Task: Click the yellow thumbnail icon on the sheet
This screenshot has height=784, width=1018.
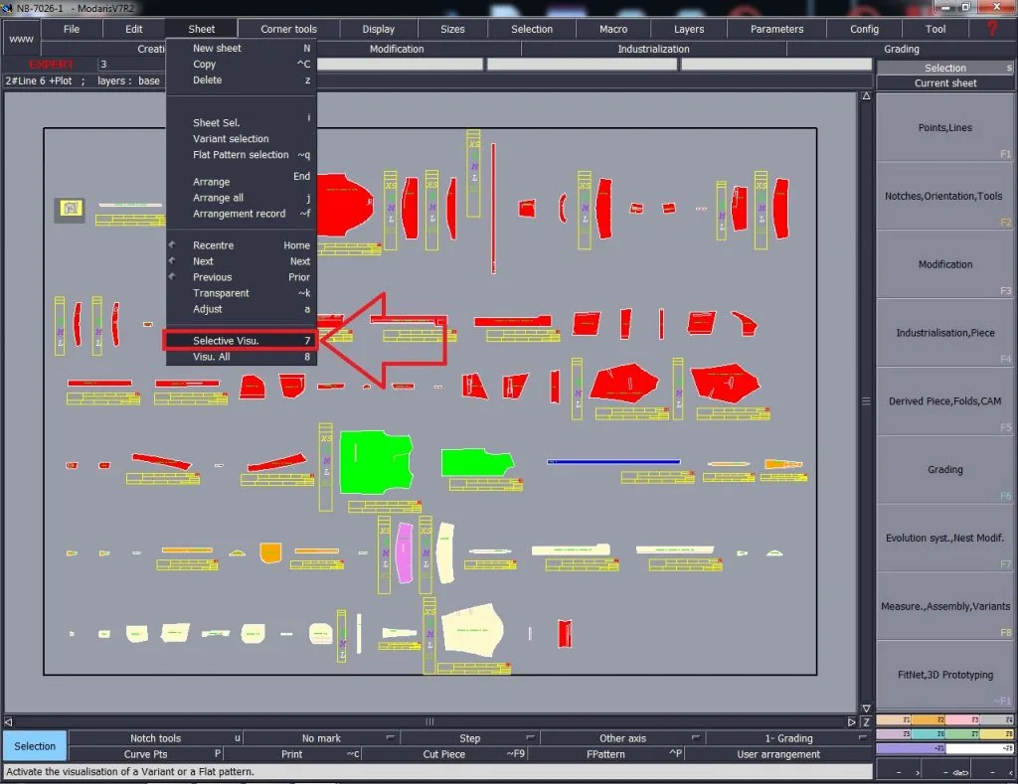Action: [71, 209]
